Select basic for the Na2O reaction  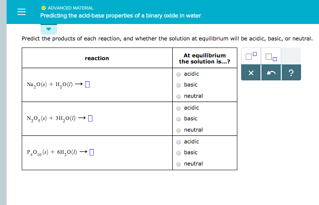point(179,85)
